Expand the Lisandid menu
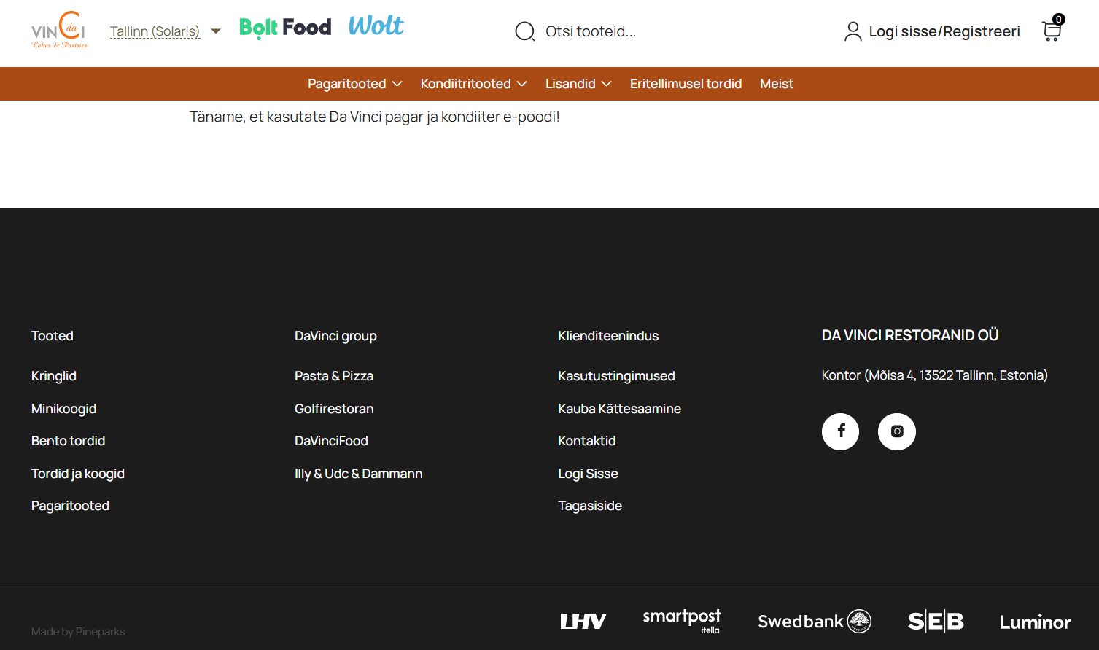The height and width of the screenshot is (650, 1099). (578, 84)
